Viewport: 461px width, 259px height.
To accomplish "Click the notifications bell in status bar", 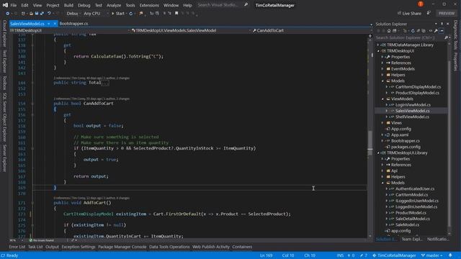I will click(x=450, y=255).
